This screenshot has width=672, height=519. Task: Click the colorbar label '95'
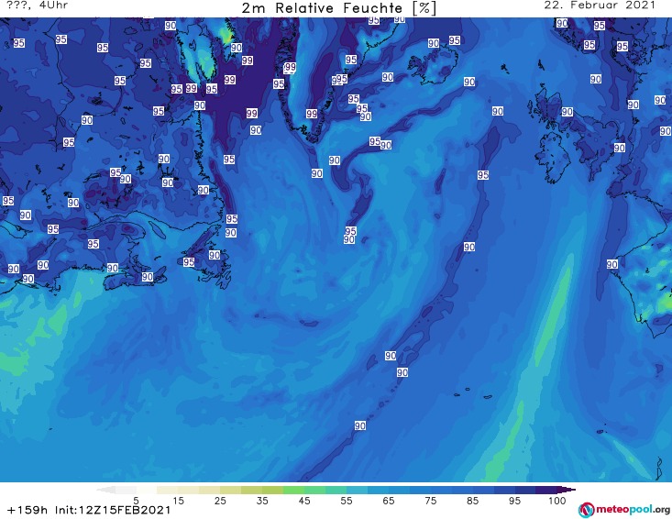click(x=514, y=501)
